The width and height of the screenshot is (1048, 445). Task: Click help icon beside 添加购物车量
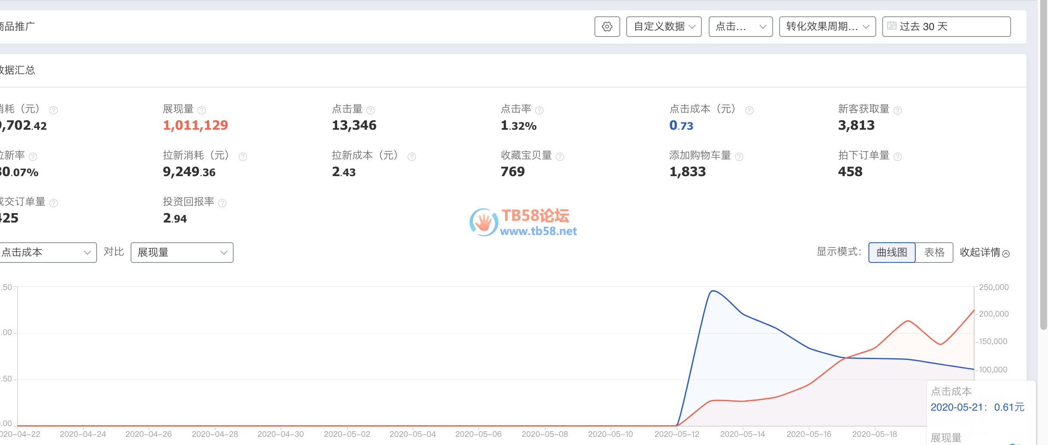coord(739,157)
